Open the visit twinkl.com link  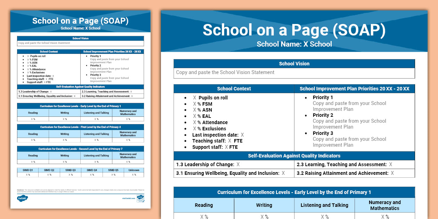click(x=128, y=198)
